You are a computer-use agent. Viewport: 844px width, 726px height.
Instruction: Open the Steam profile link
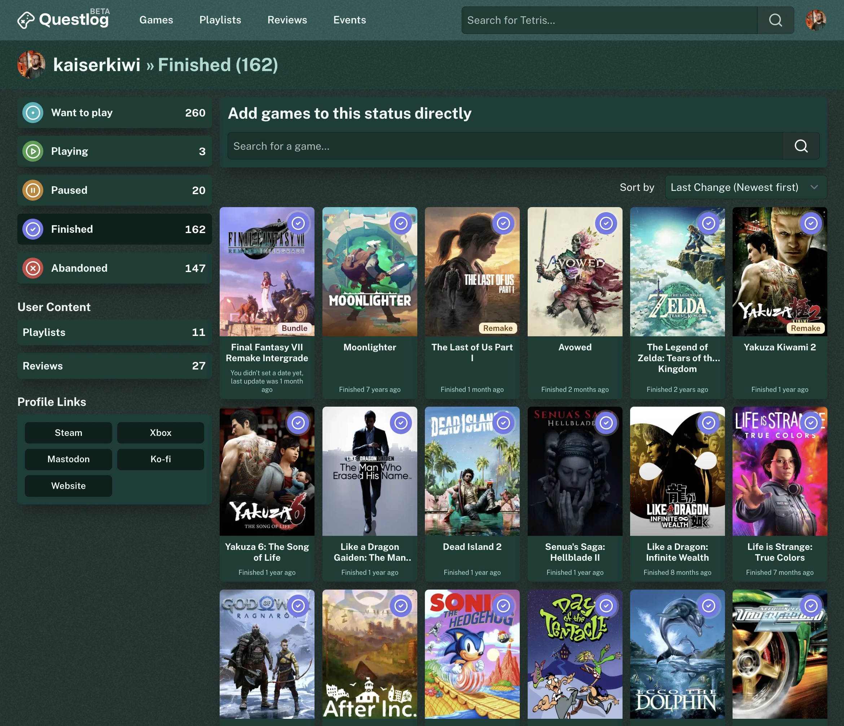click(x=69, y=433)
